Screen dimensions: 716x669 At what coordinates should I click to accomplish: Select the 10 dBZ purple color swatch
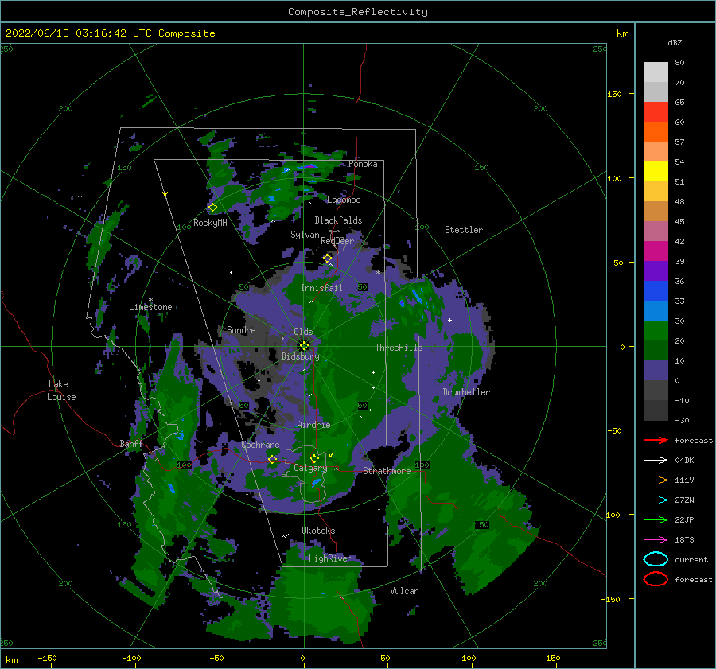[x=656, y=371]
